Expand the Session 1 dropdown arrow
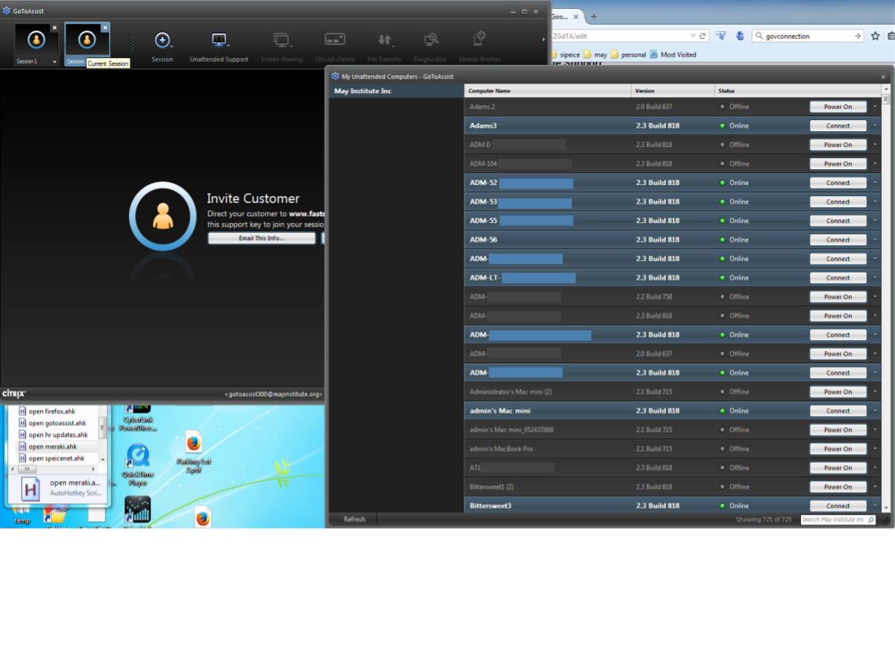Screen dimensions: 895x671 (x=54, y=62)
